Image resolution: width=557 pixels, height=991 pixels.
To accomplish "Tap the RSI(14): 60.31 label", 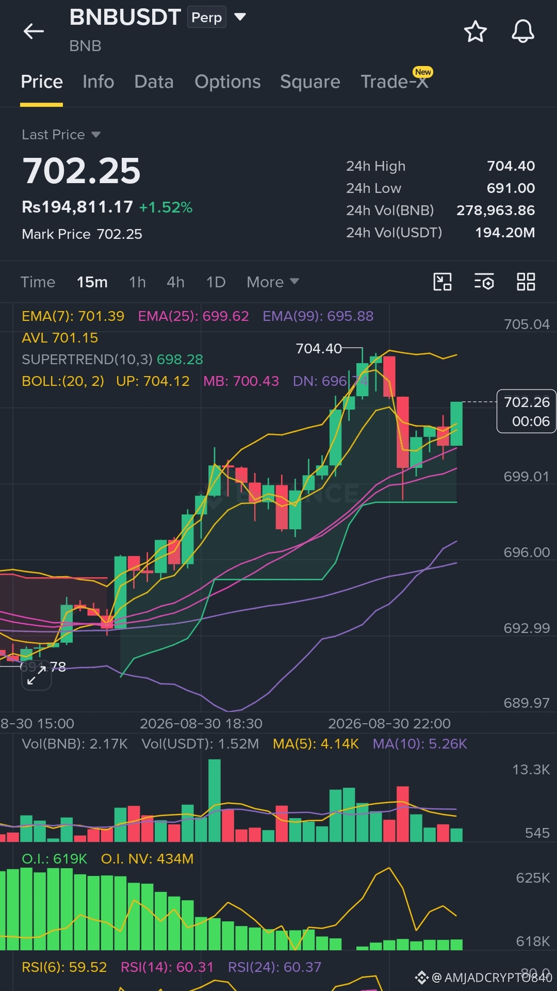I will [x=167, y=967].
